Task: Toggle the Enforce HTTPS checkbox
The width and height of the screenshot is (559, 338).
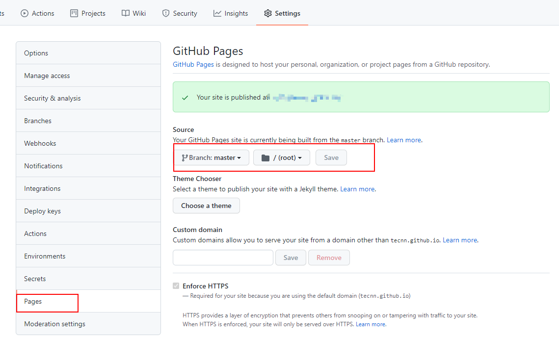Action: tap(176, 286)
